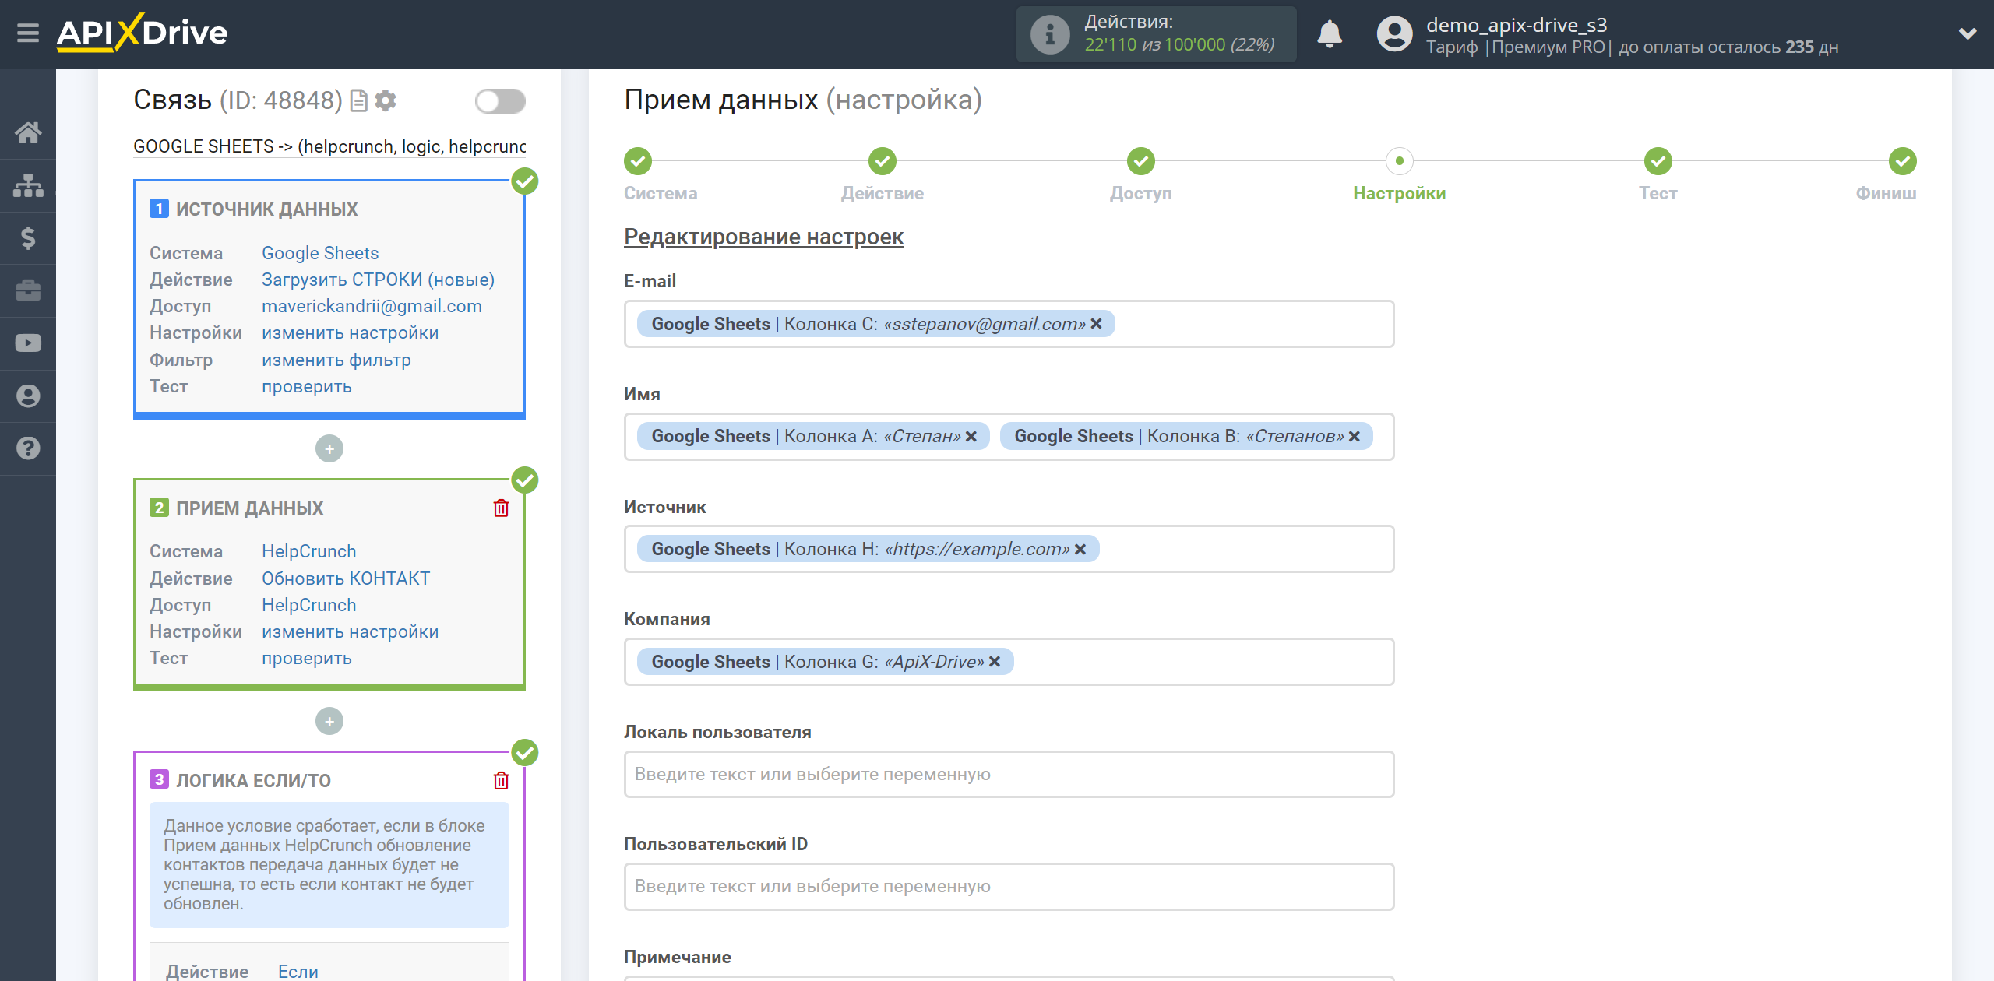Open the notifications bell
The image size is (1994, 981).
coord(1330,34)
